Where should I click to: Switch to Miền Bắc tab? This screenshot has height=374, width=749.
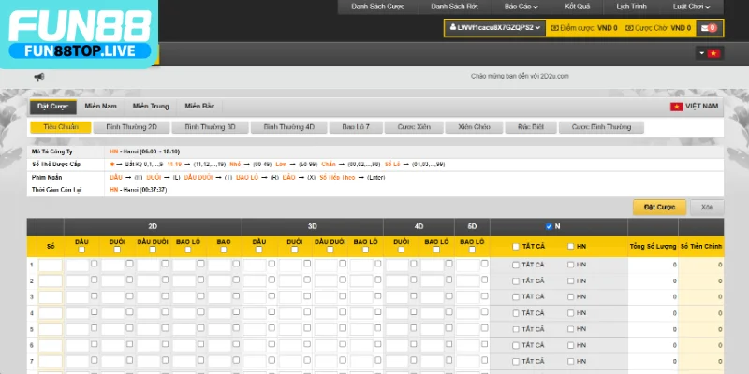pyautogui.click(x=199, y=107)
